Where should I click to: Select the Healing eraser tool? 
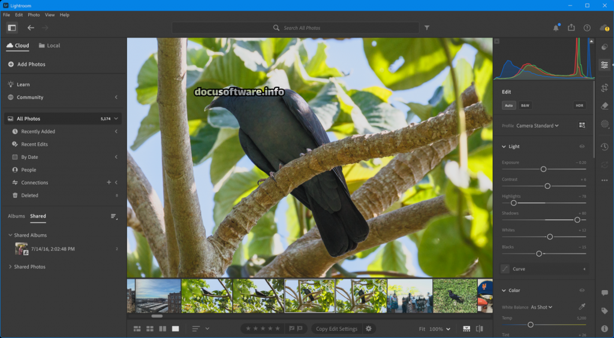click(x=604, y=105)
